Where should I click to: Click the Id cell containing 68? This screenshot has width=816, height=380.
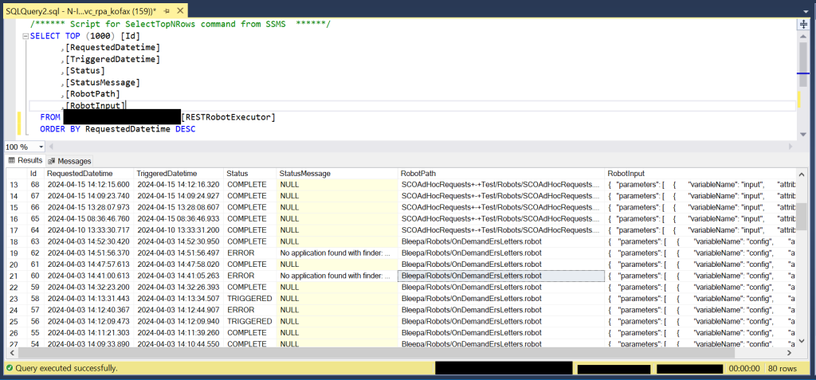[x=36, y=185]
